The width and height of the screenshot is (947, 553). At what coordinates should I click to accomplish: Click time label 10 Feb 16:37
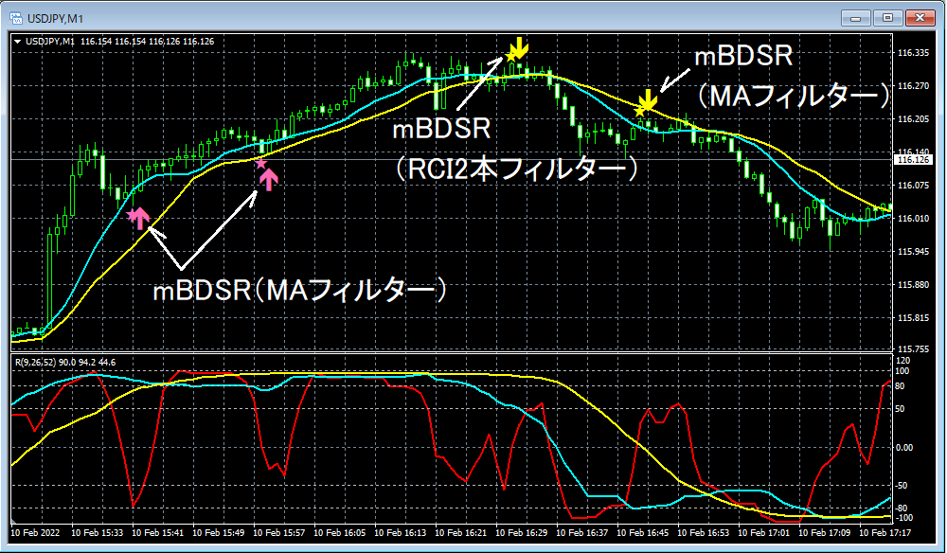coord(582,533)
